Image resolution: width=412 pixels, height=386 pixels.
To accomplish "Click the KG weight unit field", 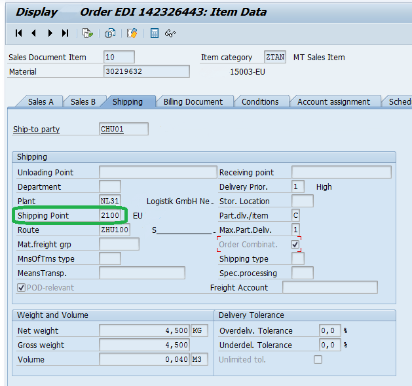I will [199, 330].
